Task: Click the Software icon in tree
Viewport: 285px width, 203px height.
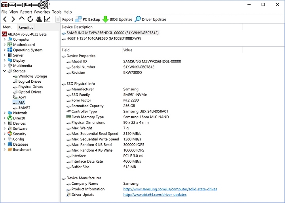Action: tap(10, 129)
